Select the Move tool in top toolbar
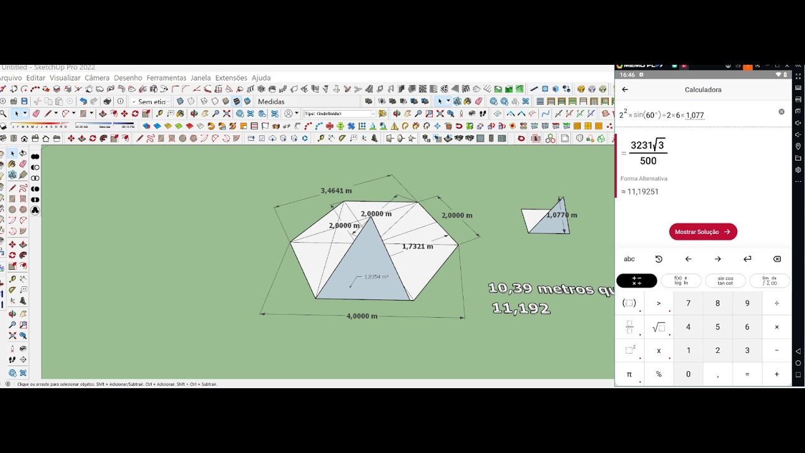Image resolution: width=805 pixels, height=453 pixels. click(124, 113)
